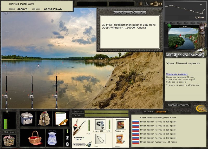The width and height of the screenshot is (208, 149).
Task: Click the Продлить путевку link
Action: (x=177, y=74)
